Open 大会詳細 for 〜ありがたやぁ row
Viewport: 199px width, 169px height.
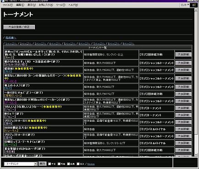click(183, 94)
